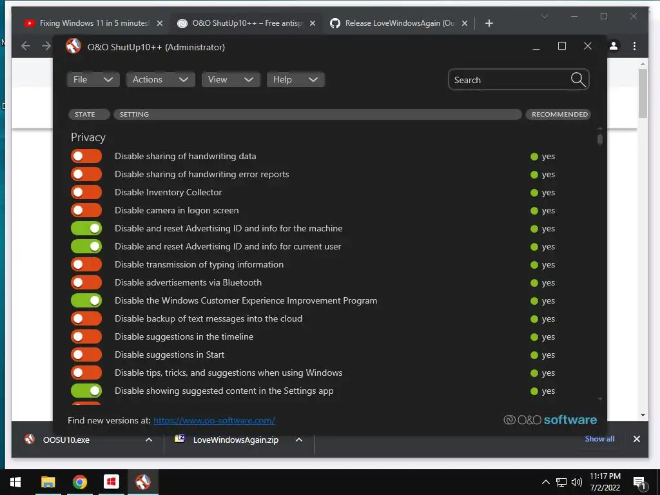Switch to Fixing Windows 11 YouTube tab
Screen dimensions: 660x495
93,23
